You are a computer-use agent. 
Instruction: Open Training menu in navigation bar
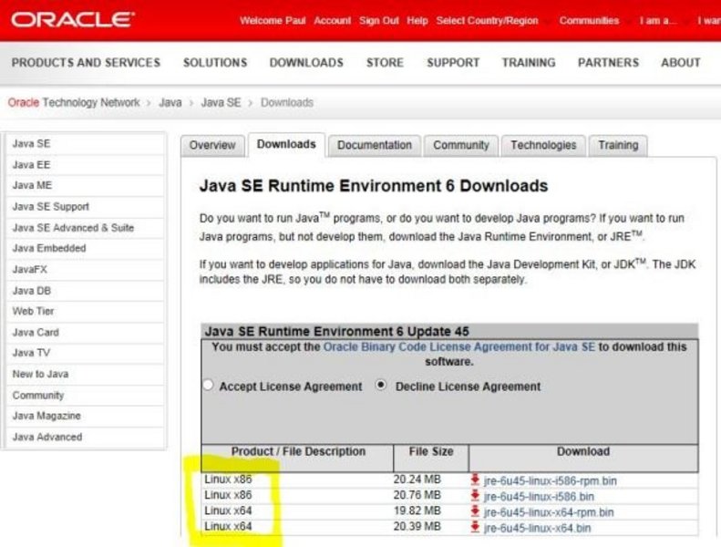pos(529,63)
